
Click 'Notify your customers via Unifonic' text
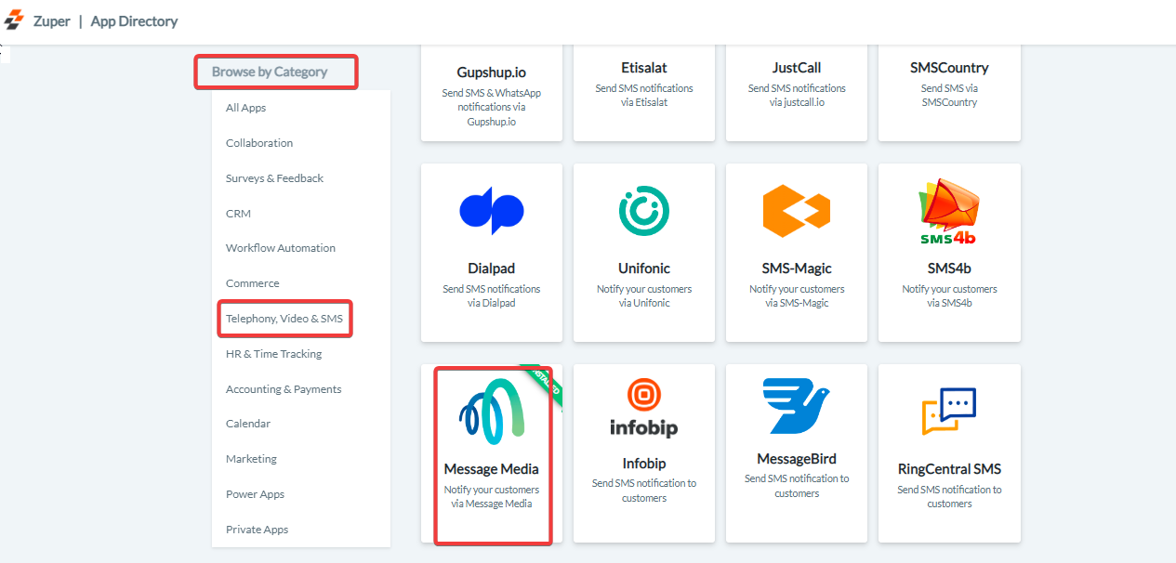coord(644,295)
